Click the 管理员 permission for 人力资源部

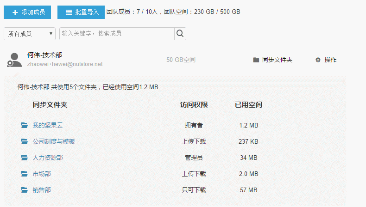point(194,158)
